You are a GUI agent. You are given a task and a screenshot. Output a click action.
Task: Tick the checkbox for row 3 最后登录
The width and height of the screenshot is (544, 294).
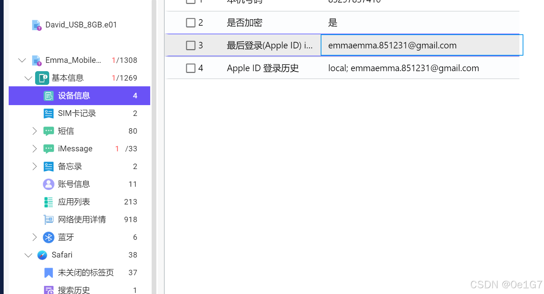[191, 46]
